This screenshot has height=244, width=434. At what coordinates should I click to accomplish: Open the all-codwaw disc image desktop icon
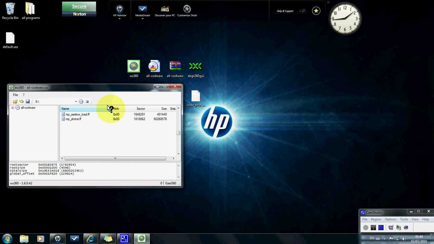[x=154, y=69]
